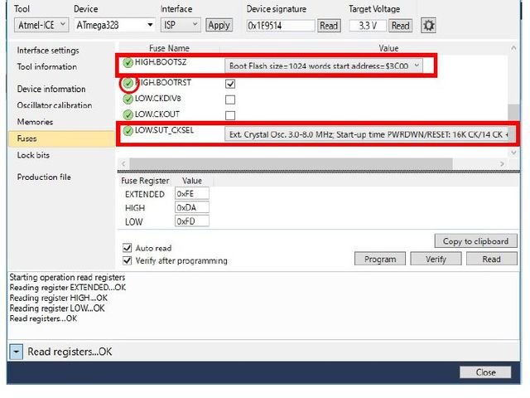
Task: Click the green check icon beside LOW.CKOUT
Action: (128, 114)
